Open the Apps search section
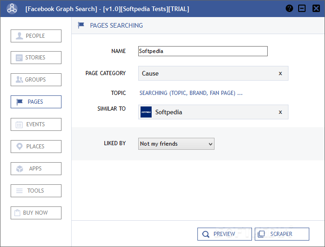Viewport: 325px width, 247px height. [x=36, y=169]
